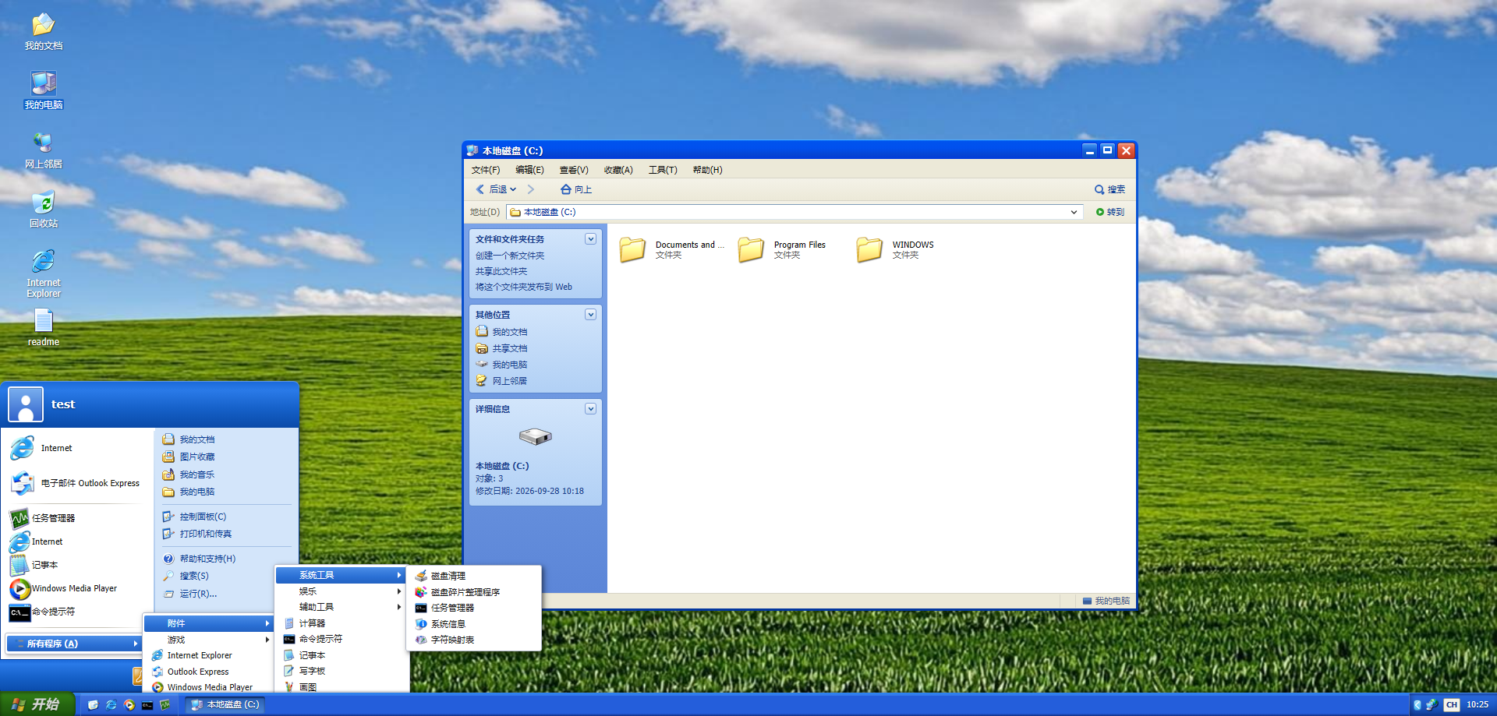The width and height of the screenshot is (1497, 716).
Task: Click the Search (搜索) toolbar icon
Action: (1109, 189)
